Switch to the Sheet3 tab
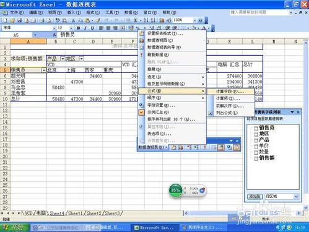 (113, 213)
